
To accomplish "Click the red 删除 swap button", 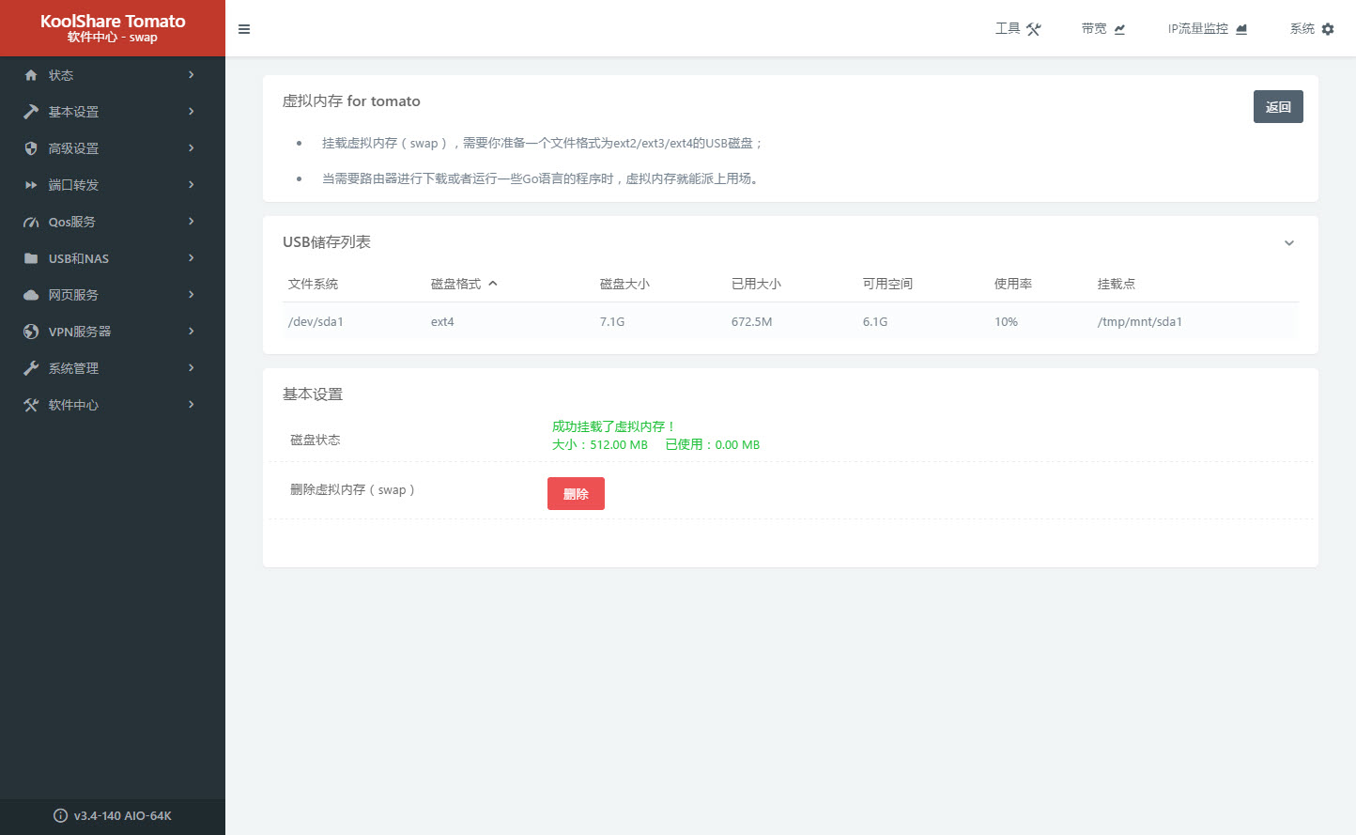I will 576,494.
